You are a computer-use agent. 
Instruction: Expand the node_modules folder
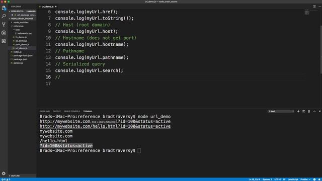21,22
